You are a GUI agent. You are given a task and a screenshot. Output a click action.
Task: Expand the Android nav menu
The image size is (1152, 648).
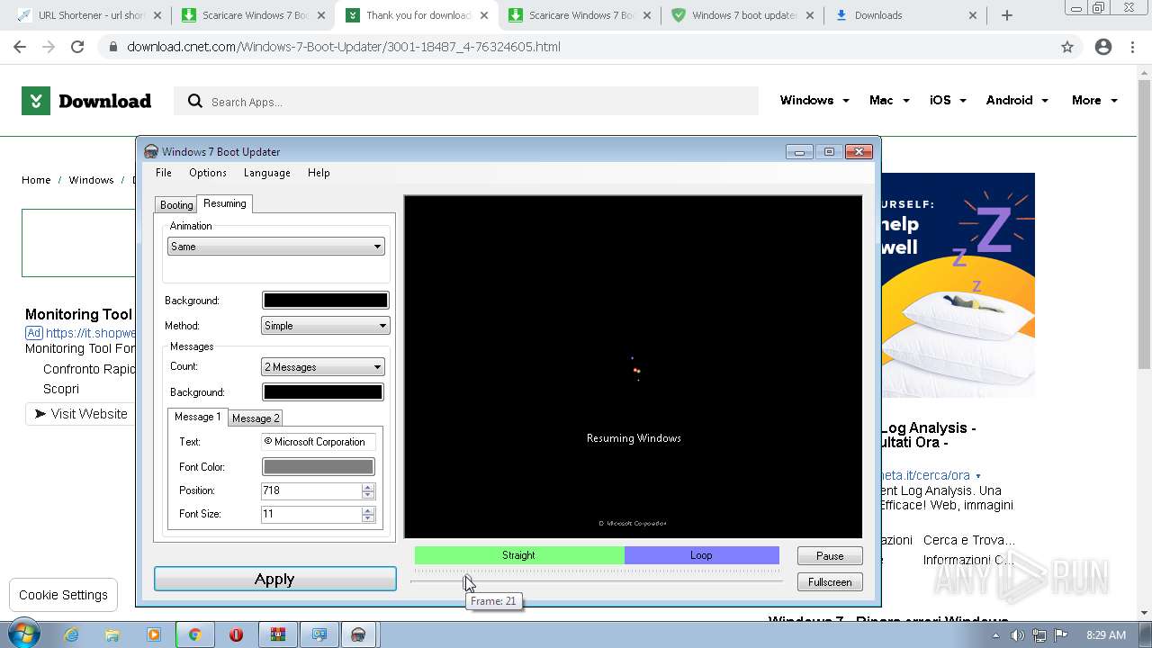coord(1017,100)
